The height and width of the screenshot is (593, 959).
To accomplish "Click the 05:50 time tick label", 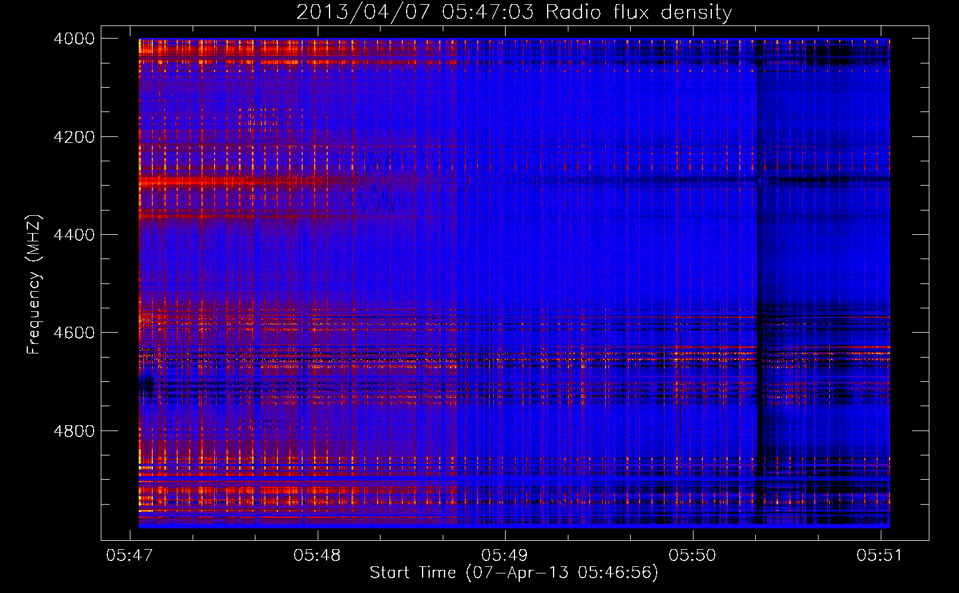I will pos(692,556).
